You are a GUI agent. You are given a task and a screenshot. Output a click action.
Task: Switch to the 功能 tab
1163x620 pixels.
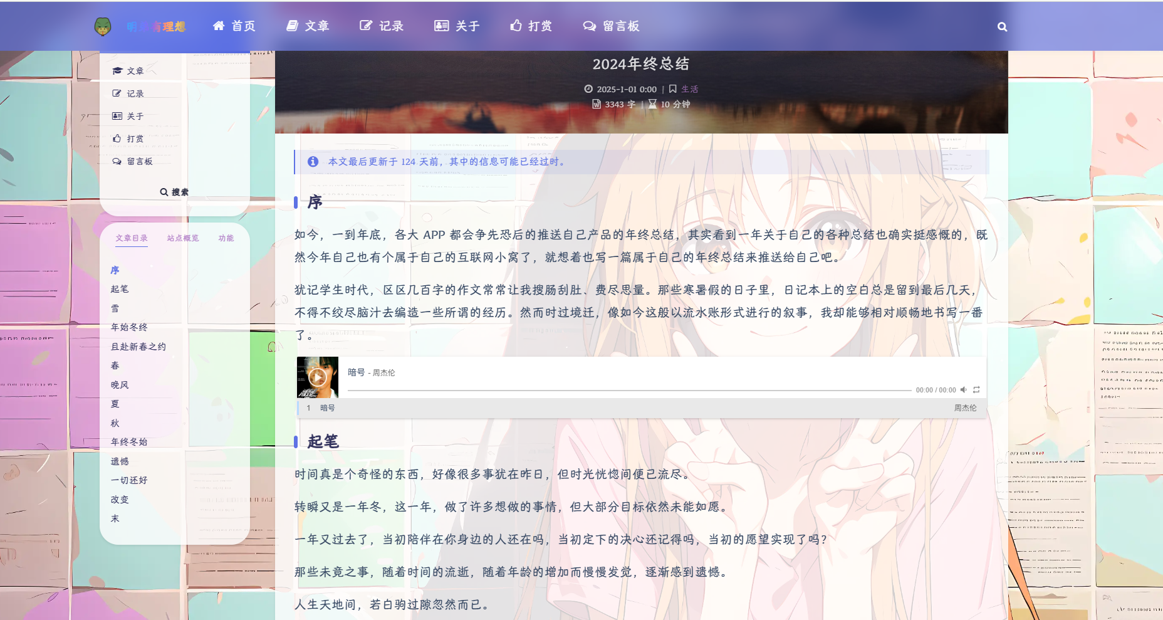coord(226,238)
